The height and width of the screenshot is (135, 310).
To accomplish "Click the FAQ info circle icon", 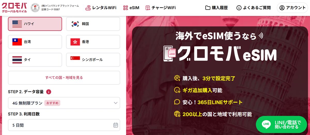I will [x=239, y=8].
